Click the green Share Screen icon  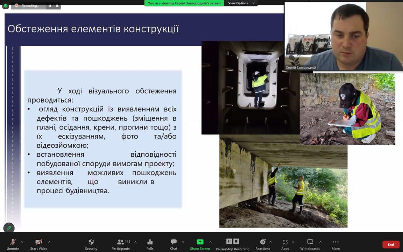click(x=200, y=242)
